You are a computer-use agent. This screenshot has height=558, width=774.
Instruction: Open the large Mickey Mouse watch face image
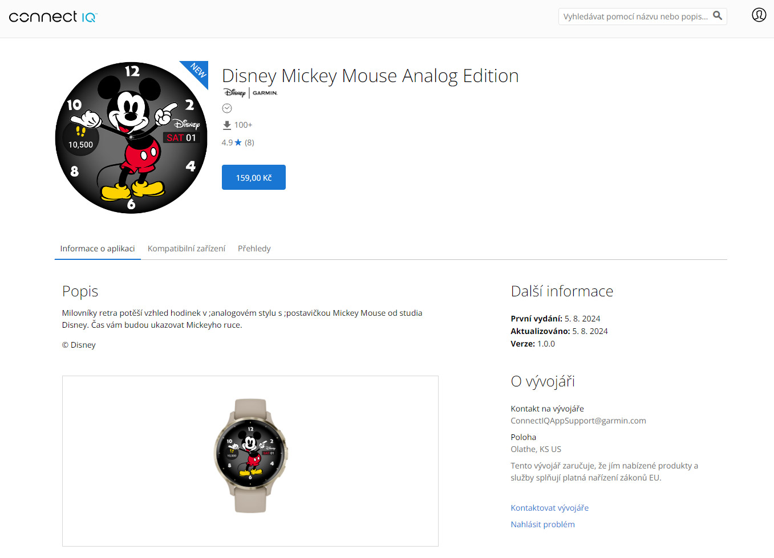point(131,137)
